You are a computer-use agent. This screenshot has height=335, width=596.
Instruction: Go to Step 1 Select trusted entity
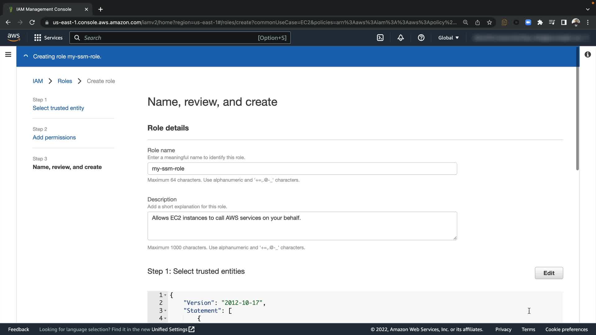pyautogui.click(x=58, y=108)
